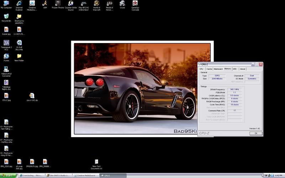Select the Recycle Bin icon
Viewport: 285px width, 178px height.
point(6,16)
